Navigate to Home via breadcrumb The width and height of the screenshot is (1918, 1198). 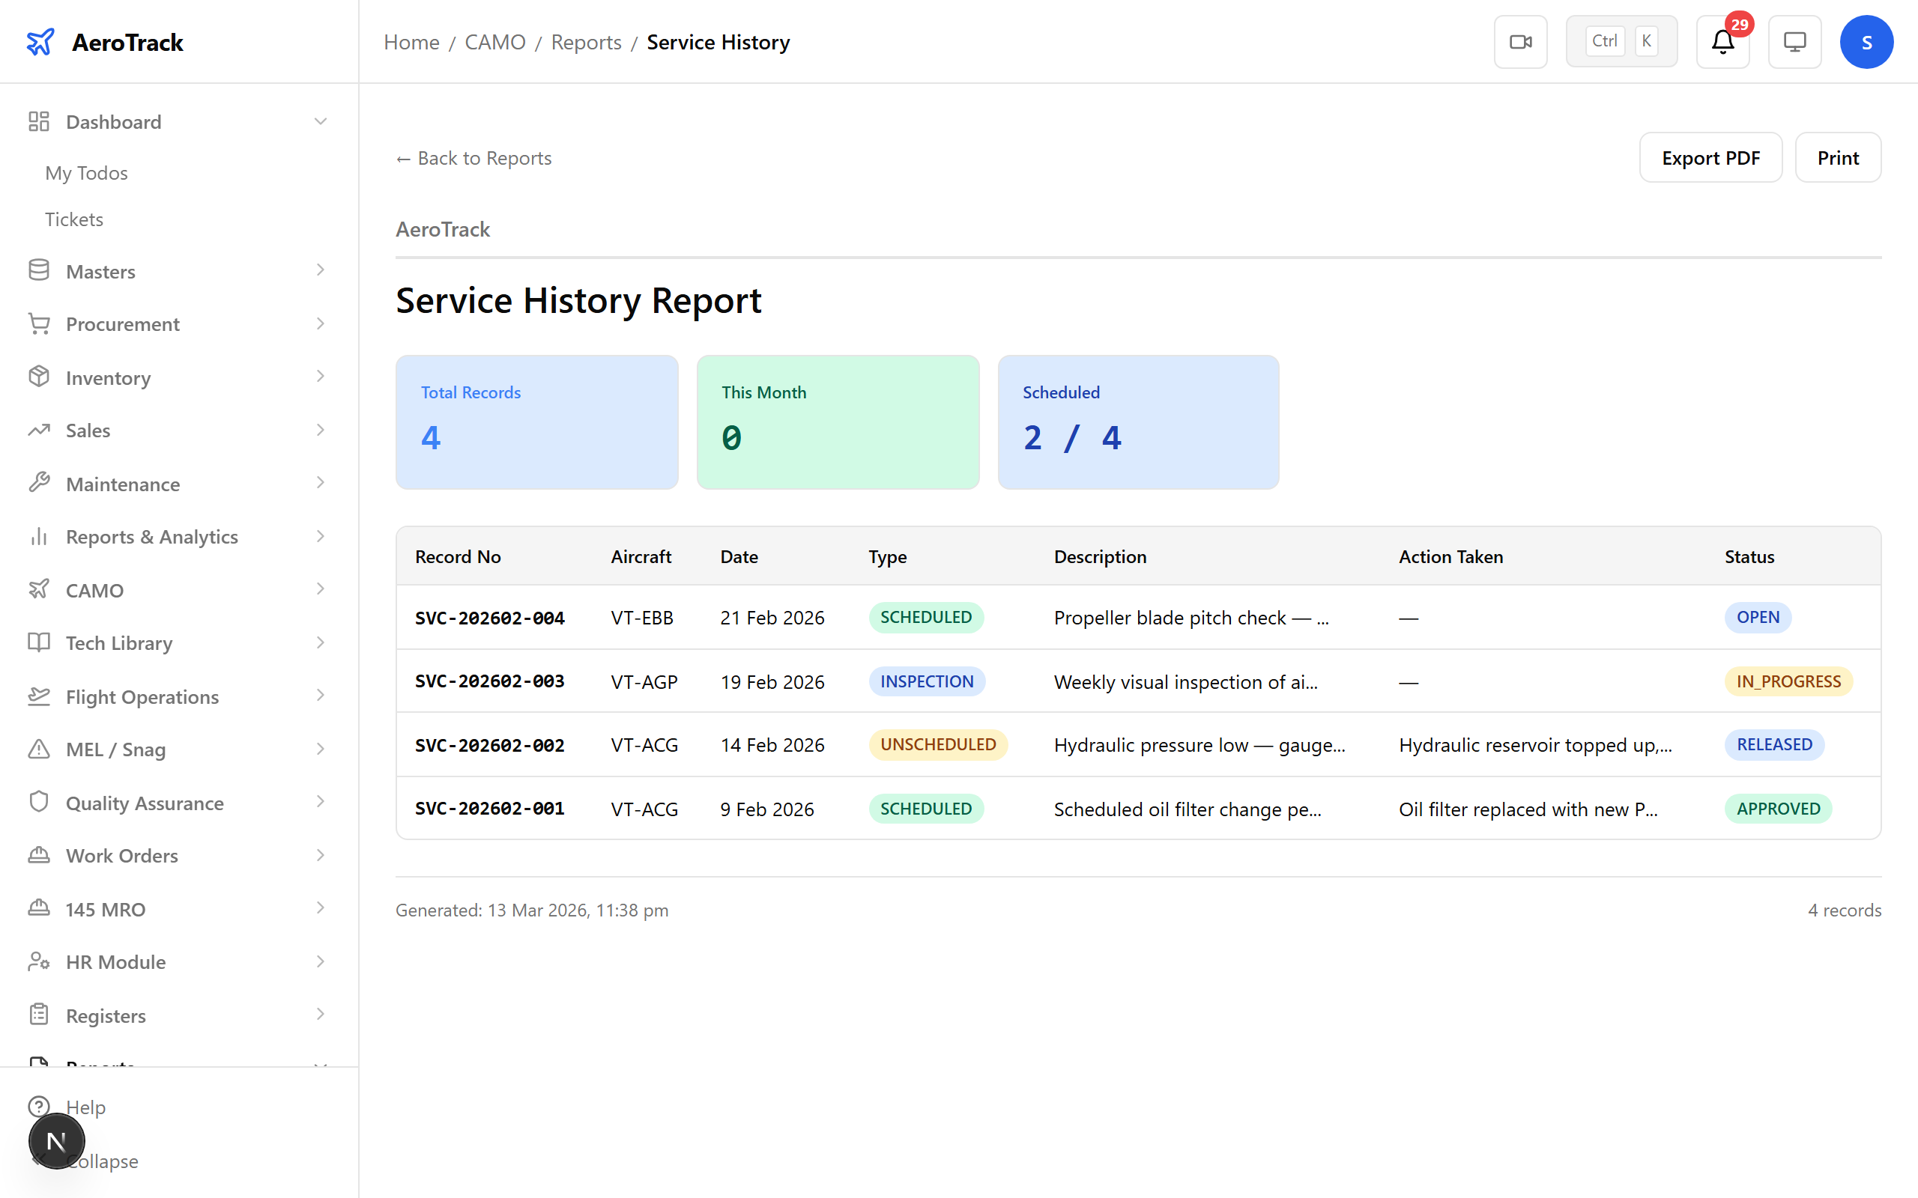click(411, 41)
